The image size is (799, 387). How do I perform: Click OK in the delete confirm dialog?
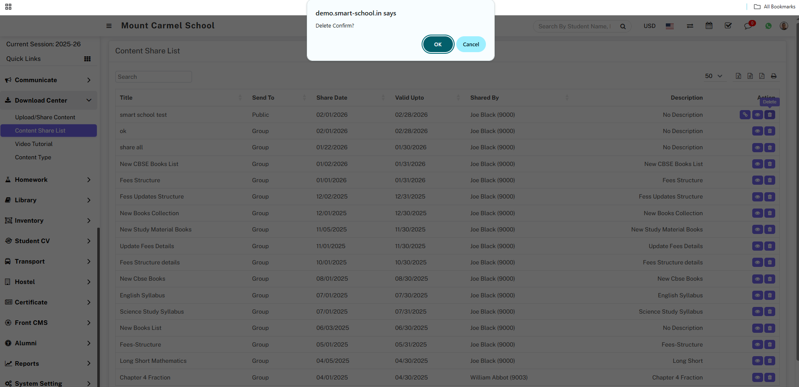(437, 44)
